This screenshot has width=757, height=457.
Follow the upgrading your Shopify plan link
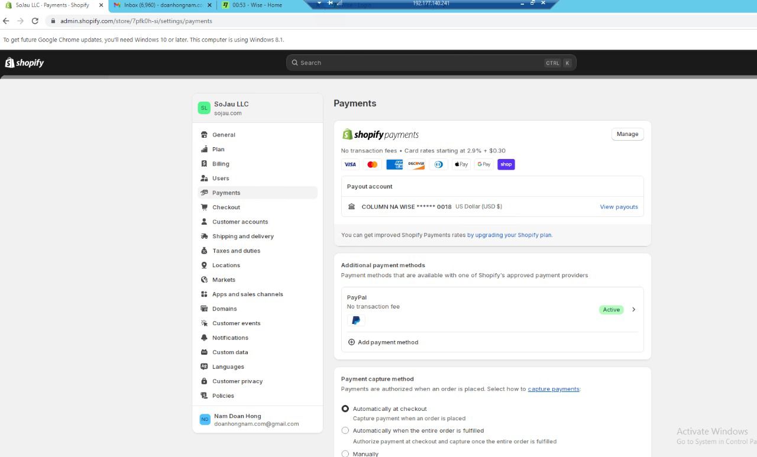pyautogui.click(x=509, y=235)
